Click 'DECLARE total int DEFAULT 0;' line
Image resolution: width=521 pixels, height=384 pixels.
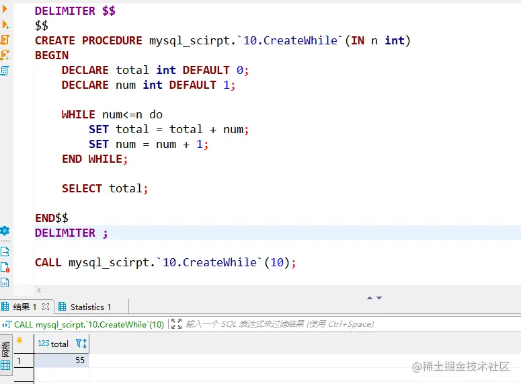[x=155, y=70]
